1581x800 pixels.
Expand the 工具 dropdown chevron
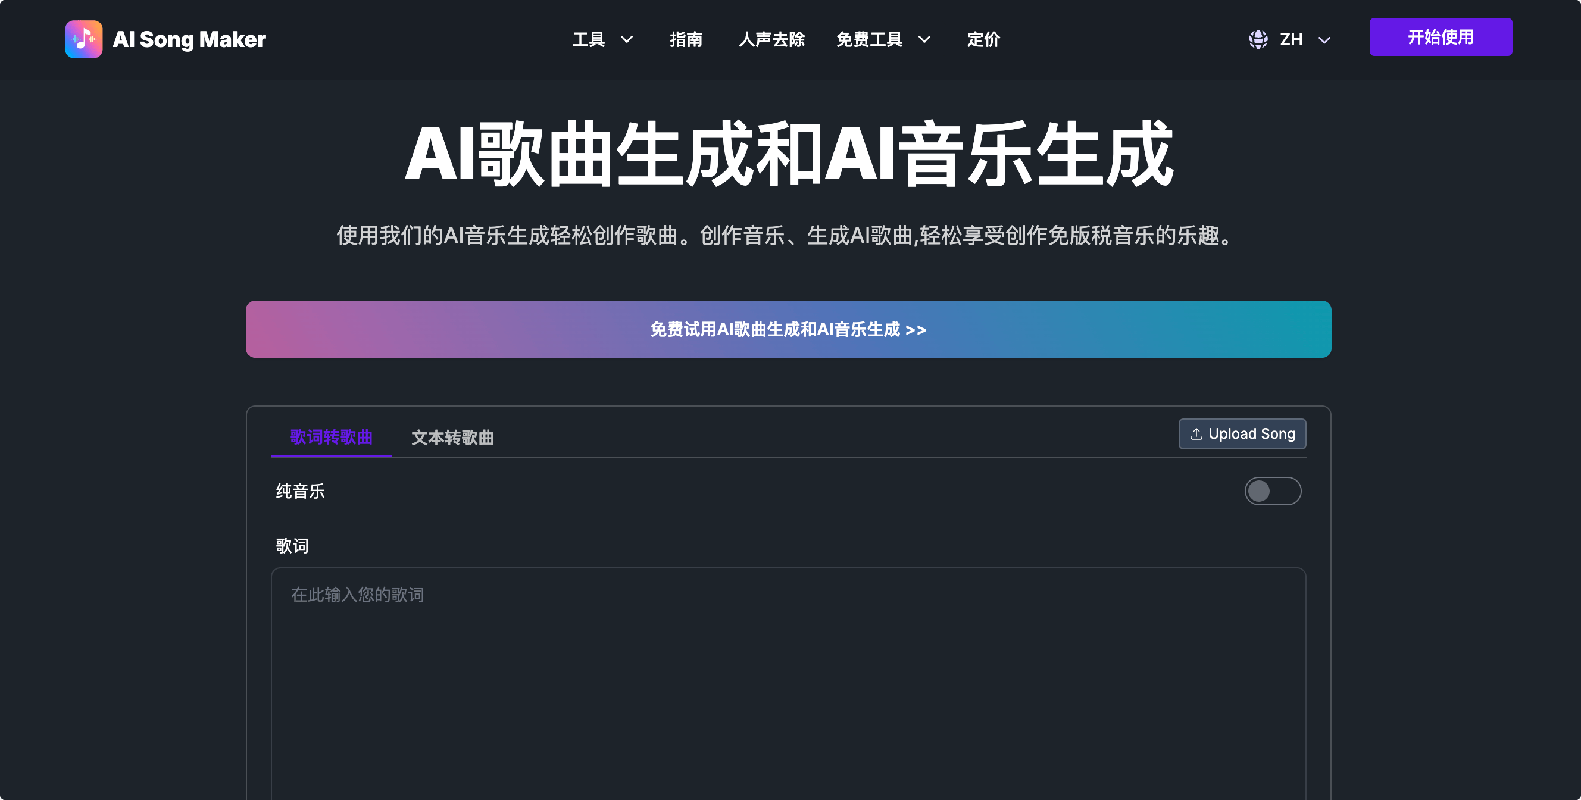626,40
